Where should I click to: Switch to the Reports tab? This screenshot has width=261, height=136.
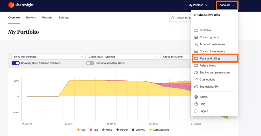(x=47, y=18)
